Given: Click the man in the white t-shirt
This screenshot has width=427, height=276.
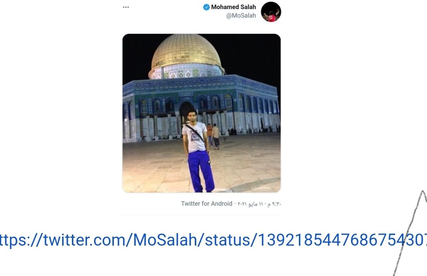Looking at the screenshot, I should [x=198, y=150].
